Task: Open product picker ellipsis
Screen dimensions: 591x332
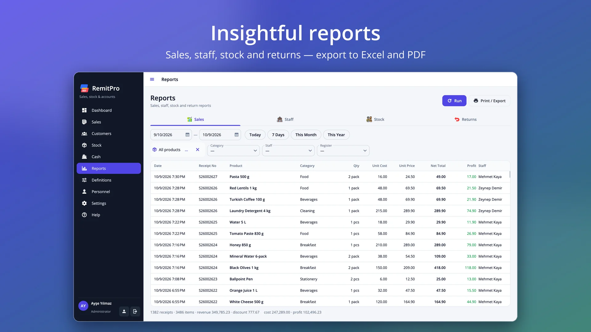Action: (x=186, y=150)
